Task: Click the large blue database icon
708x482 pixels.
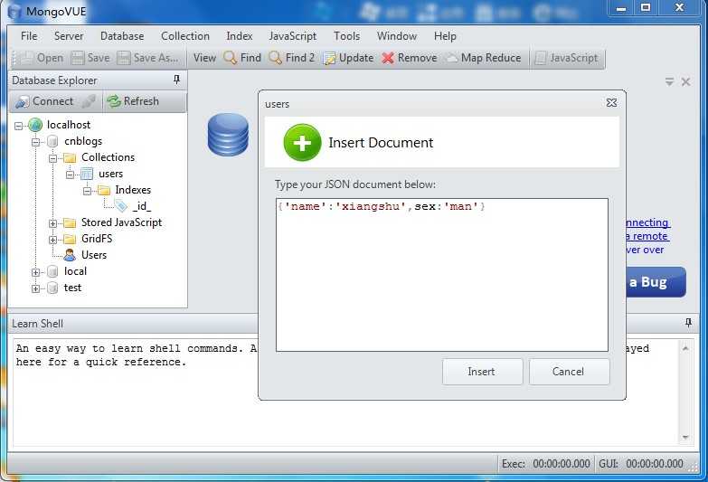Action: tap(228, 135)
